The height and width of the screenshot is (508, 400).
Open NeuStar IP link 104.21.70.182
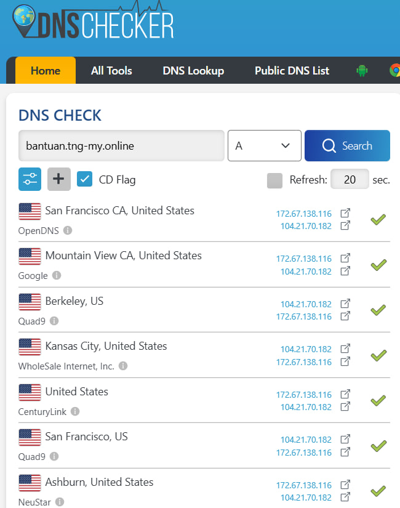click(x=306, y=497)
